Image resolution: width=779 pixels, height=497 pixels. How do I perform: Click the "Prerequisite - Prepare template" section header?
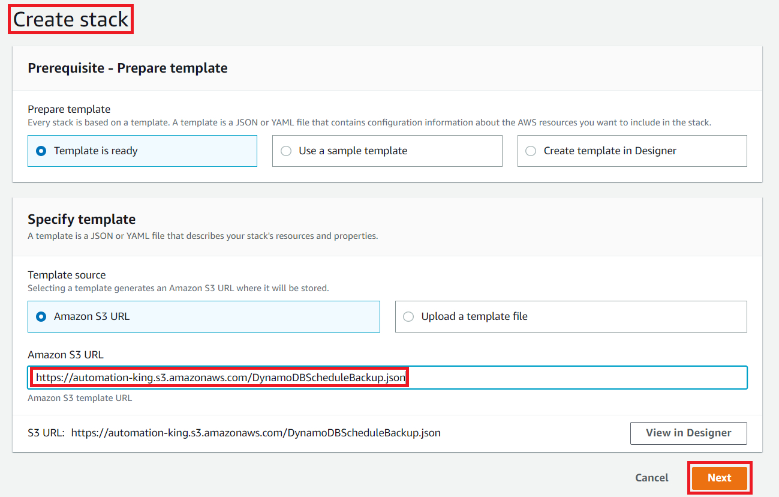point(128,68)
